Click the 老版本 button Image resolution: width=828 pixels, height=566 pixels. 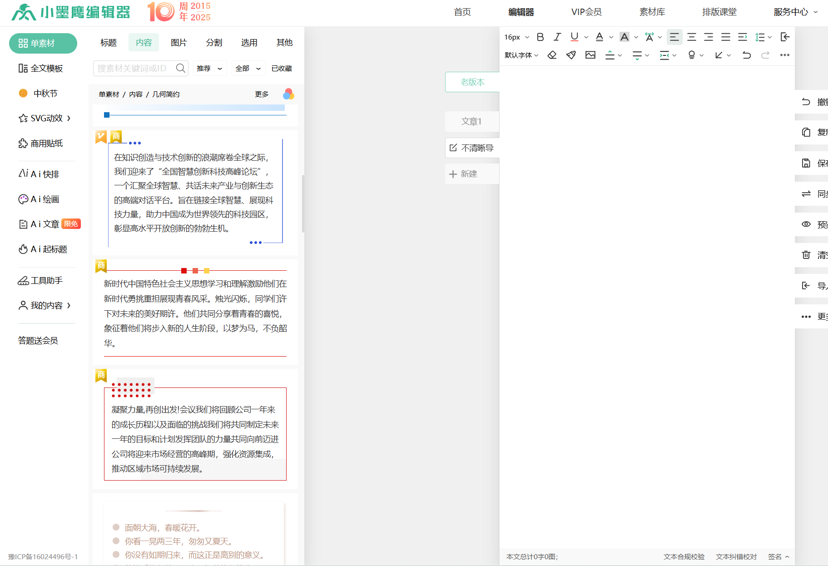(x=472, y=82)
